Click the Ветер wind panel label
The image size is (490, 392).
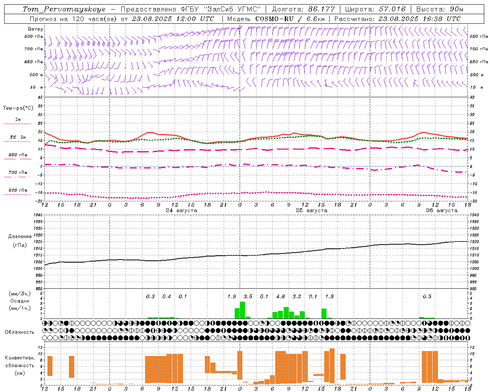[36, 29]
